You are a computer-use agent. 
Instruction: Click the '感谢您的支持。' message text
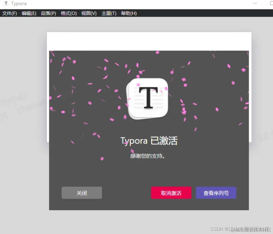(x=147, y=156)
